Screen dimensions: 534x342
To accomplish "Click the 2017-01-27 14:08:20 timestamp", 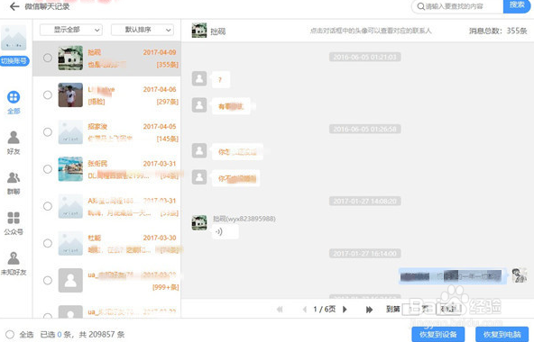I will coord(364,201).
